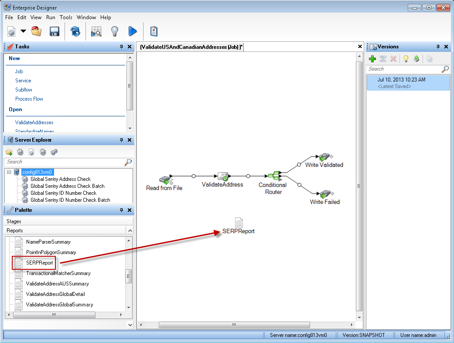Toggle pin on the Tasks panel

pos(121,47)
